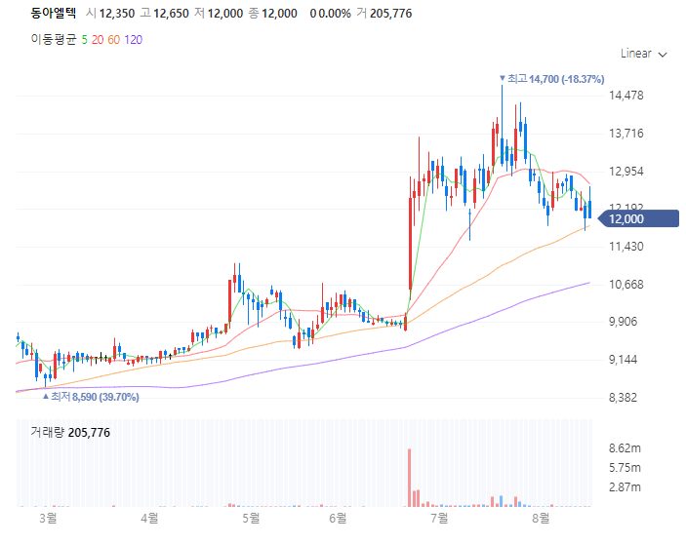The width and height of the screenshot is (686, 544).
Task: Click the tallest volume bar in late June
Action: [x=410, y=478]
